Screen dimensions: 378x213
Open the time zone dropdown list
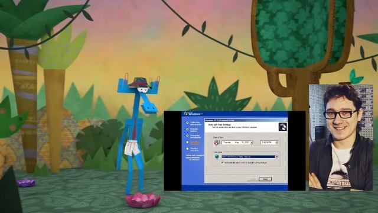tap(276, 157)
